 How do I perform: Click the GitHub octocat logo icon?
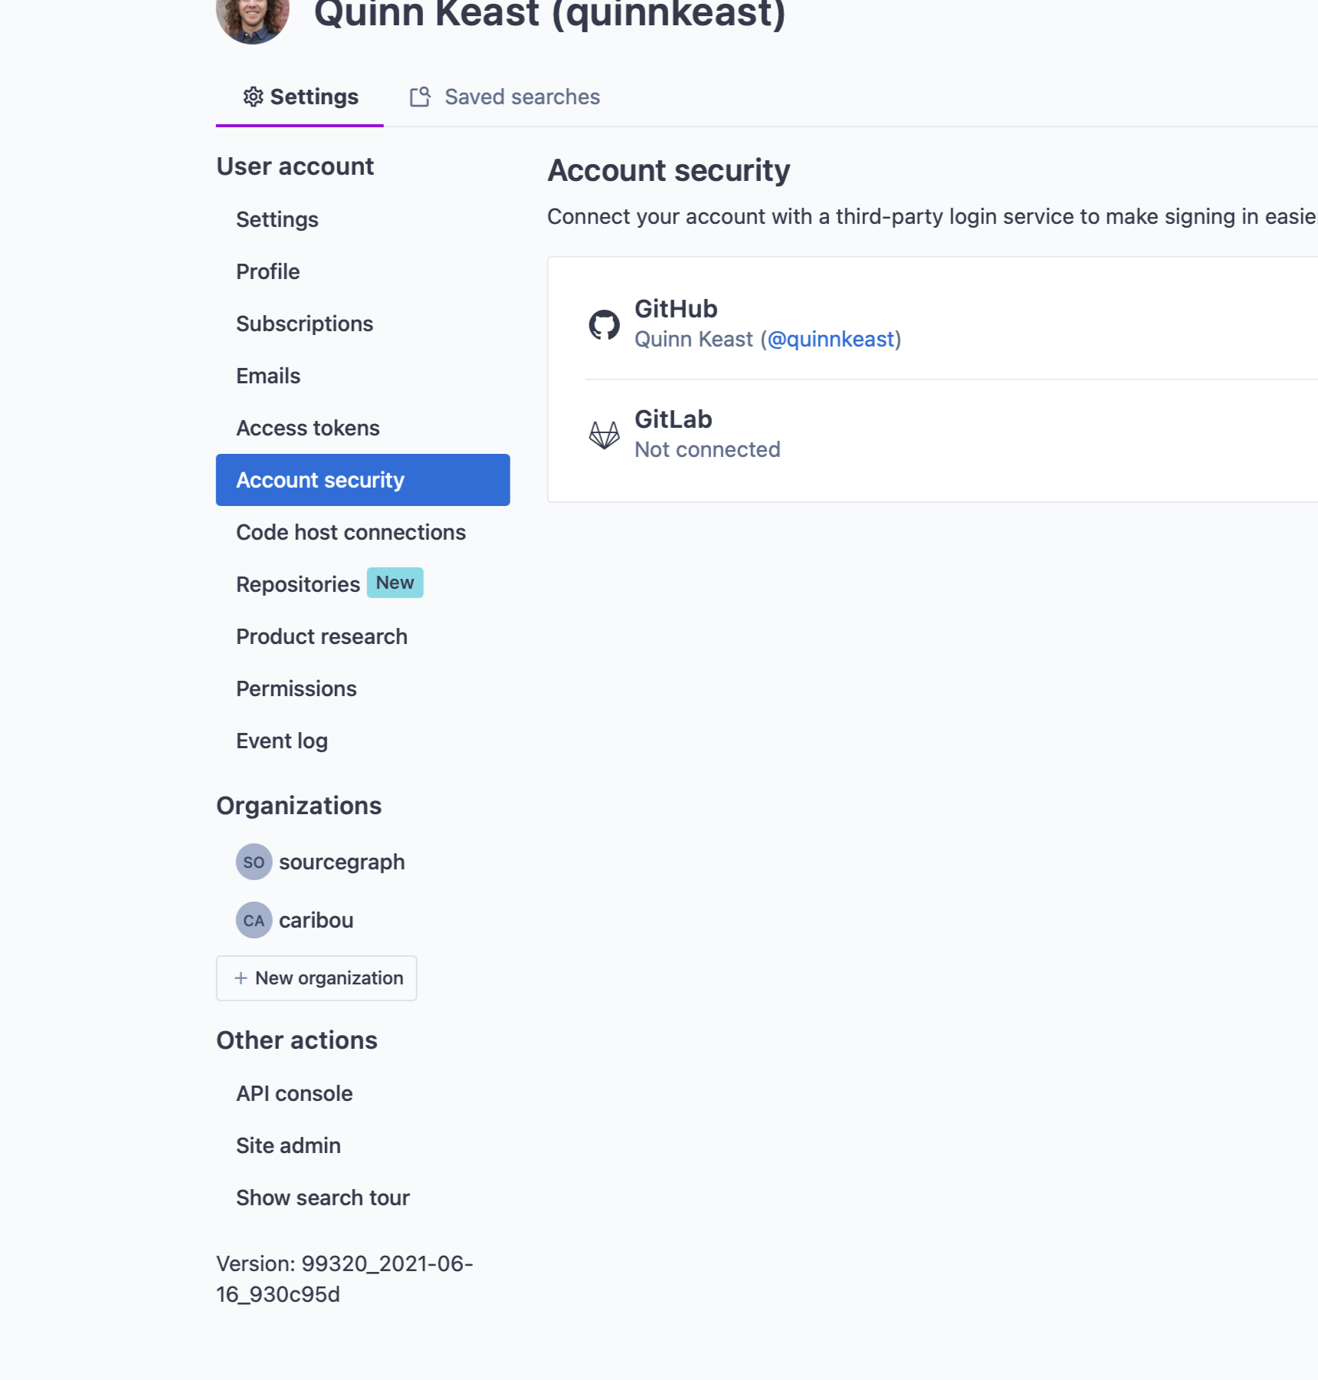(x=604, y=325)
